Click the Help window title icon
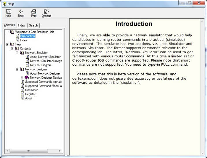Screen dimensions: 207x158 pyautogui.click(x=4, y=4)
